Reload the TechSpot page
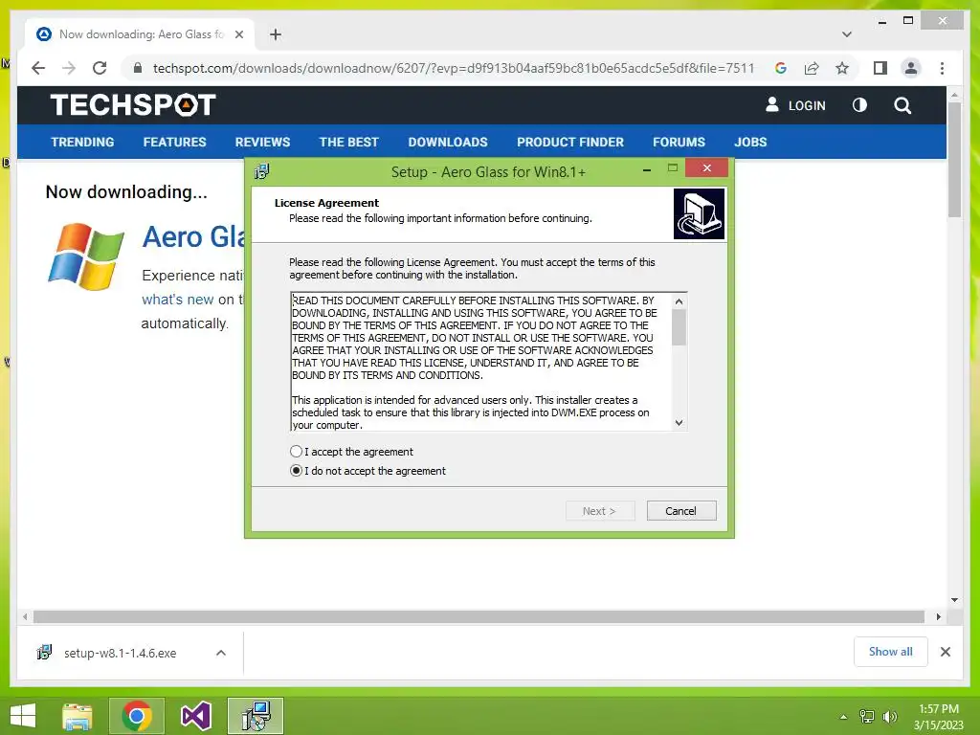The width and height of the screenshot is (980, 735). coord(100,68)
